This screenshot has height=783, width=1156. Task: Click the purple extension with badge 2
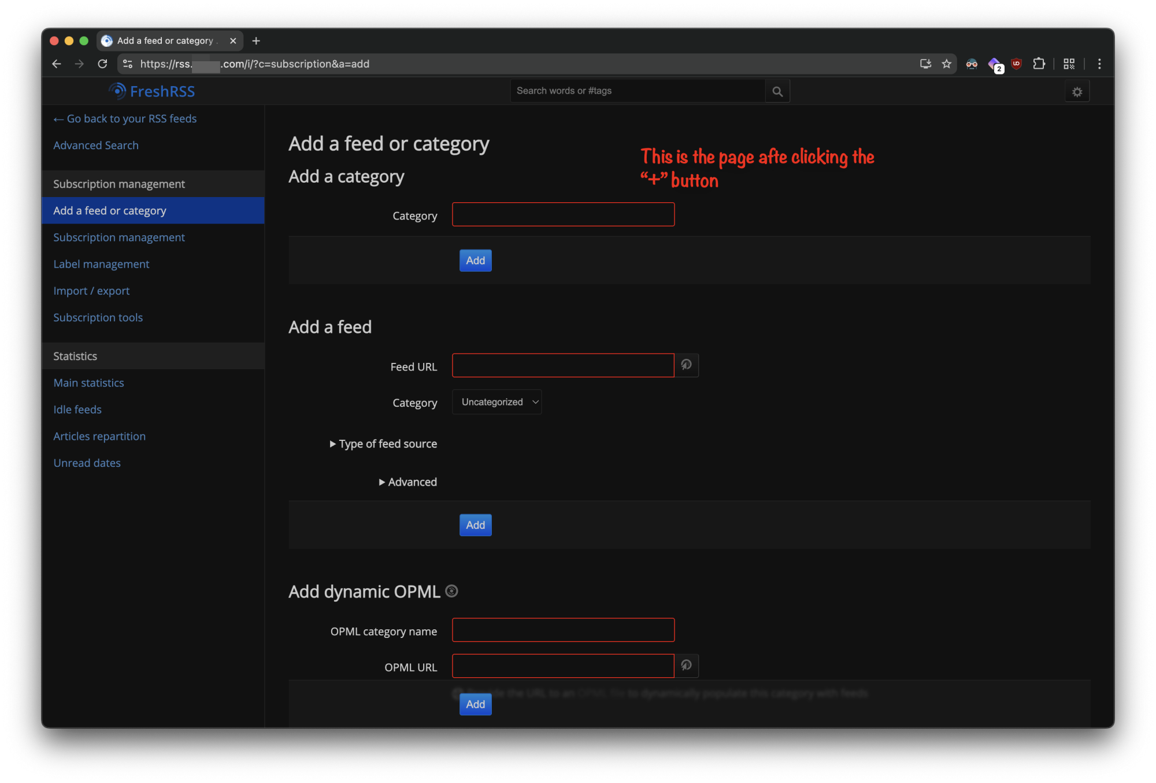tap(995, 65)
